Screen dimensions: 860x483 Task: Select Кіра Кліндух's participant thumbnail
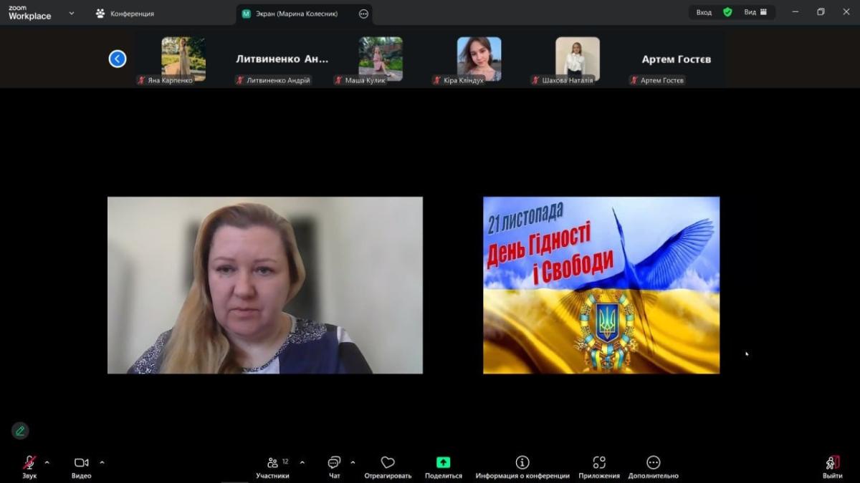(479, 59)
